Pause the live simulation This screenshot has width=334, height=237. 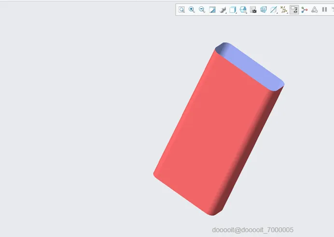[324, 10]
